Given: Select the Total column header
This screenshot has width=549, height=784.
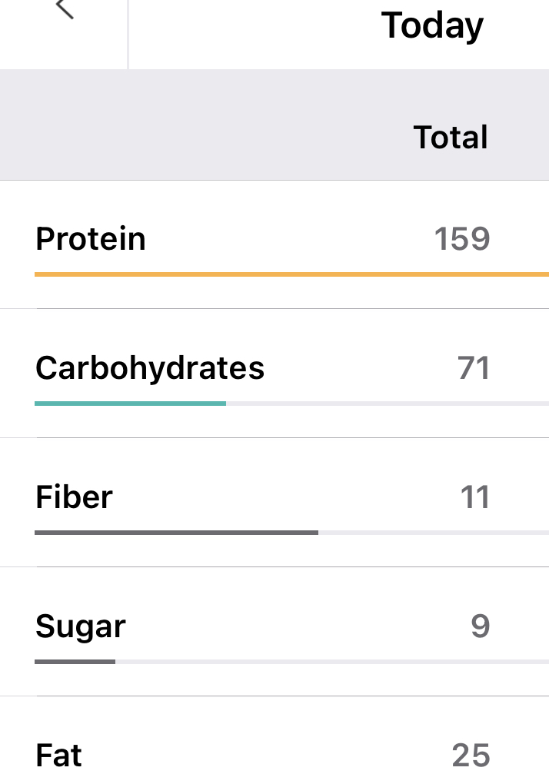Looking at the screenshot, I should click(x=451, y=138).
